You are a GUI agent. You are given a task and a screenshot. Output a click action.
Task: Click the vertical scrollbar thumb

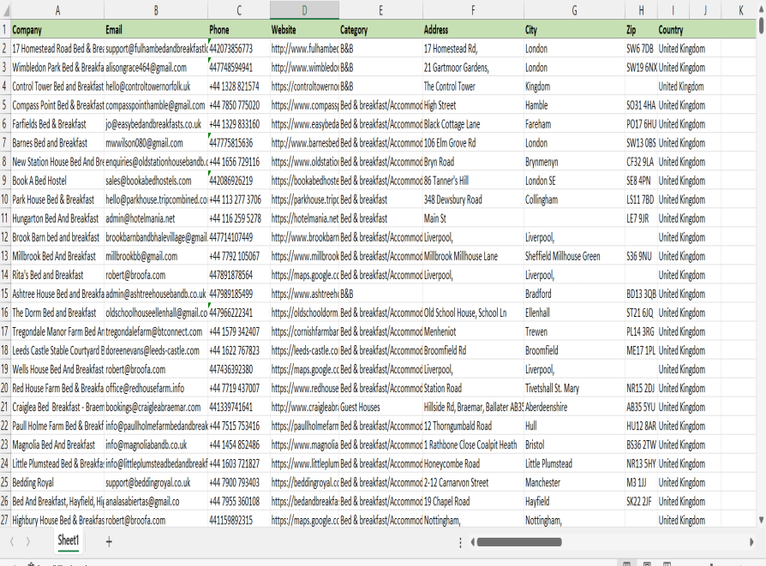tap(761, 26)
